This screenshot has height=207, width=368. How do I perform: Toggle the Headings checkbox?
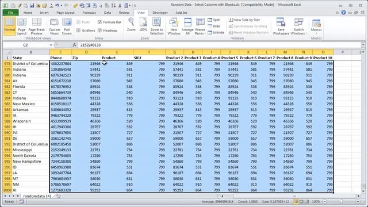[108, 30]
